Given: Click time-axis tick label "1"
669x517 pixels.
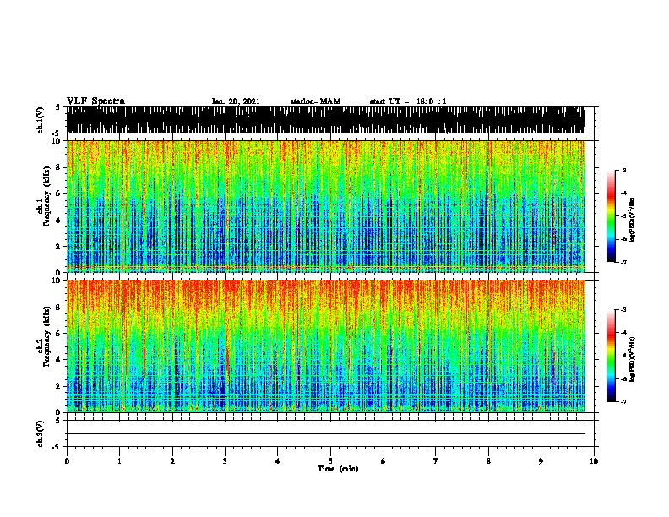Looking at the screenshot, I should [119, 461].
